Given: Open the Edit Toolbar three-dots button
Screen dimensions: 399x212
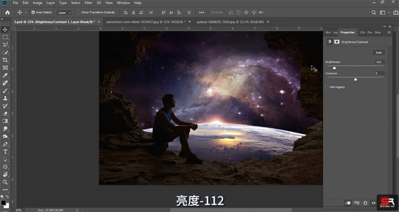Looking at the screenshot, I should pos(5,190).
